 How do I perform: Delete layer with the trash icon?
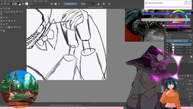click(191, 57)
